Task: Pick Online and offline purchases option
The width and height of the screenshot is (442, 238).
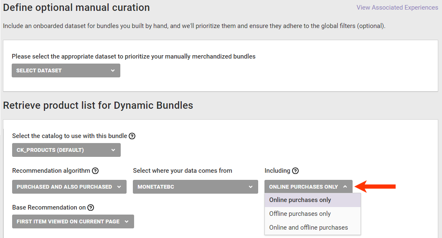Action: click(x=308, y=228)
